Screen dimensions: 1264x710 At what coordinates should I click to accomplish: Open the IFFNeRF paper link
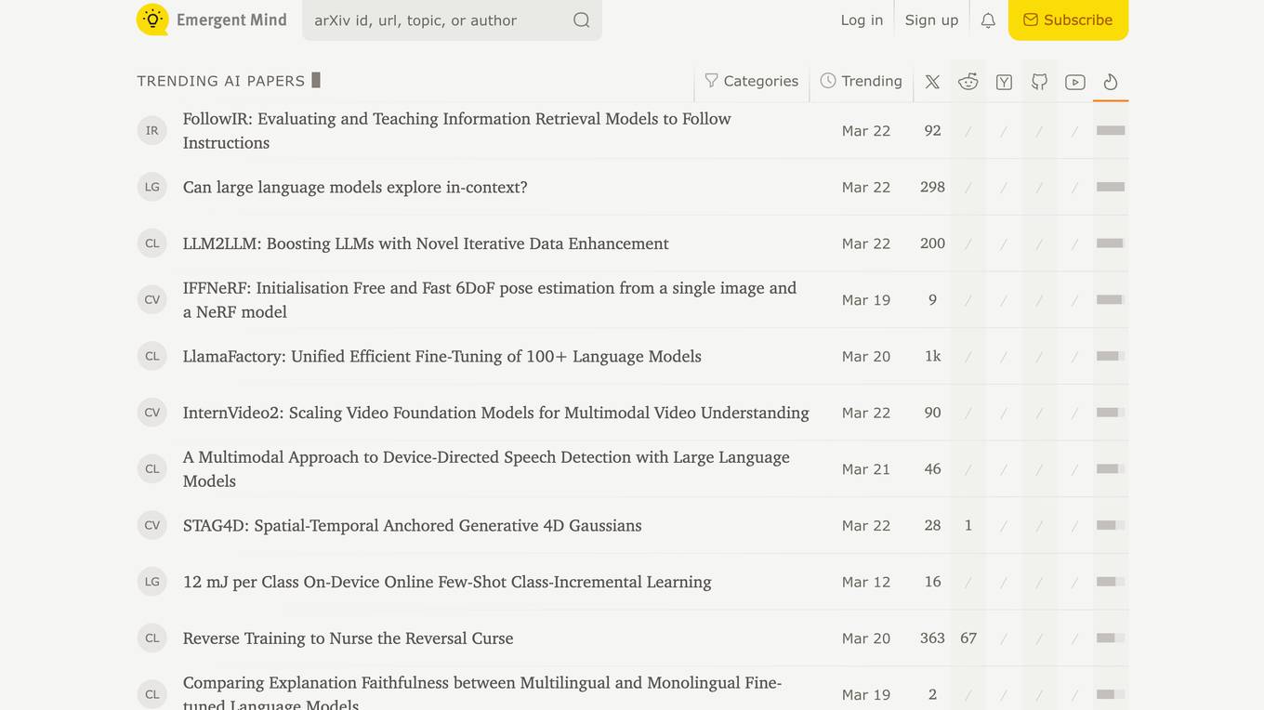click(490, 300)
